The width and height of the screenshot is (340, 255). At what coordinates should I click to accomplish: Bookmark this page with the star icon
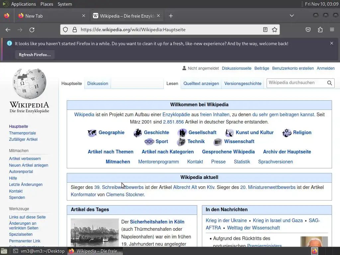point(275,30)
